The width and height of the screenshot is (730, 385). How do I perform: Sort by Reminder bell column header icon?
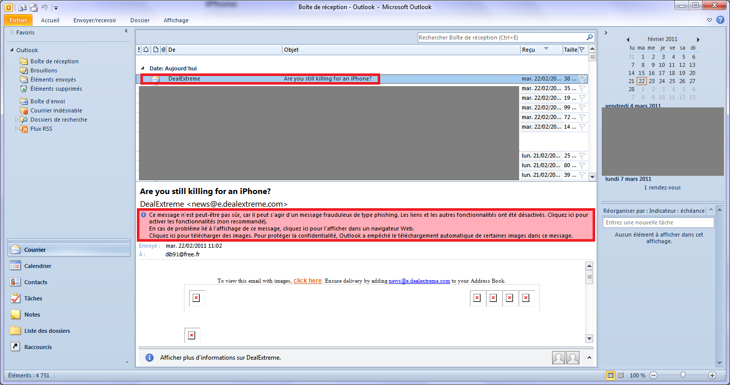(147, 50)
